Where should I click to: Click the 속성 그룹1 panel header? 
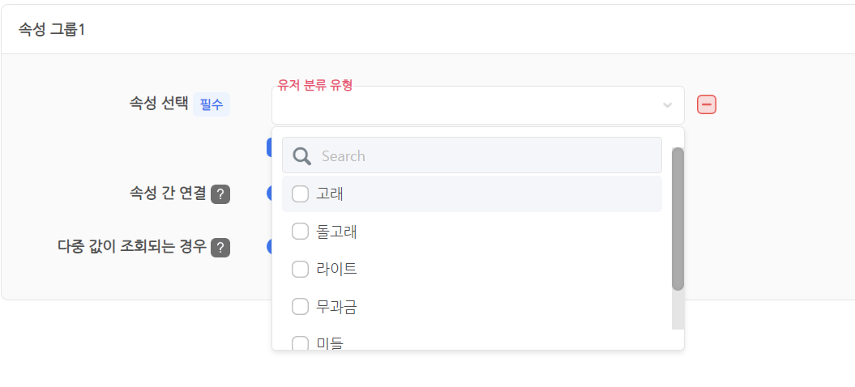coord(428,29)
